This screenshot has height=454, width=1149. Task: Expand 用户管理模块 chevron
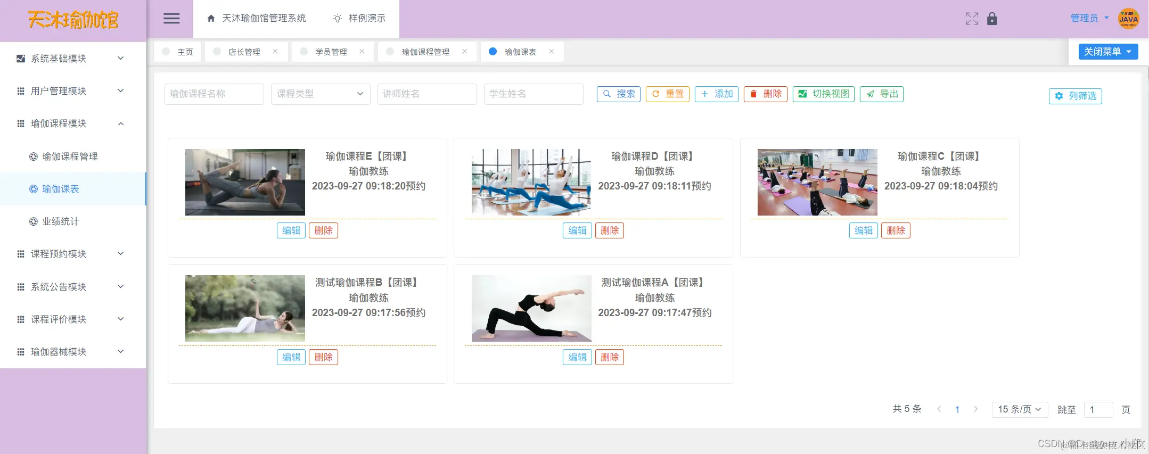pos(121,91)
